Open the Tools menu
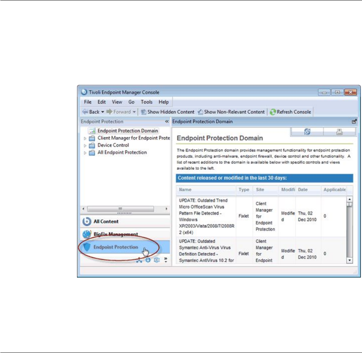This screenshot has width=362, height=353. pyautogui.click(x=146, y=102)
